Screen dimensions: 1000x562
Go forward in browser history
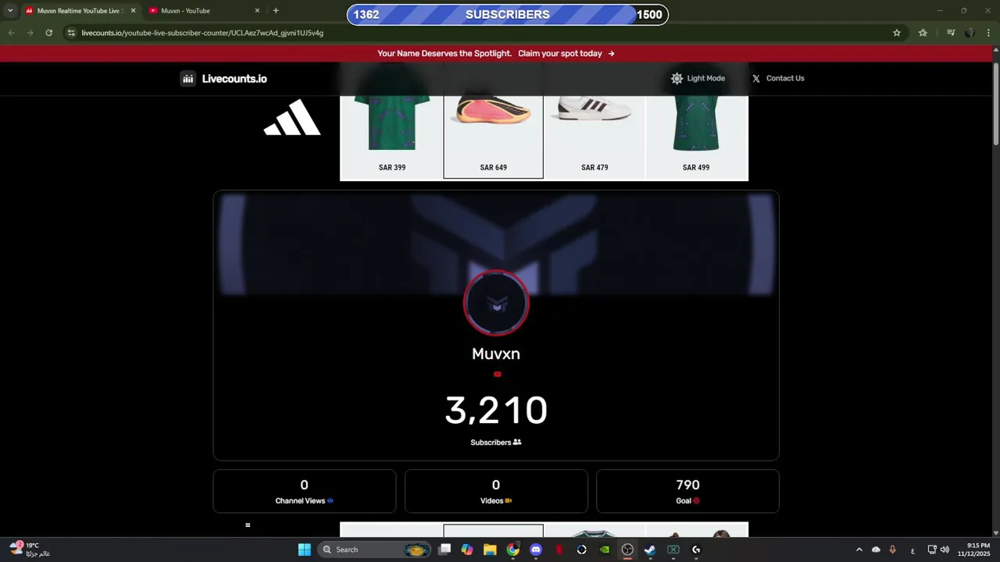30,33
